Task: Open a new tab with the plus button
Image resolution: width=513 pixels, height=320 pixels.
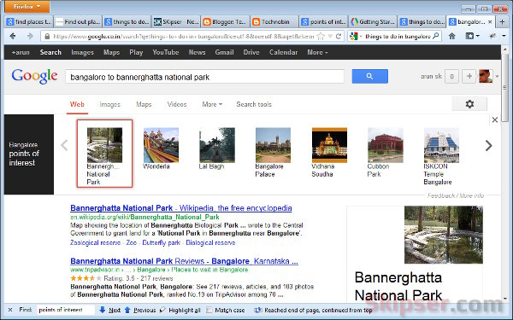Action: tap(502, 22)
